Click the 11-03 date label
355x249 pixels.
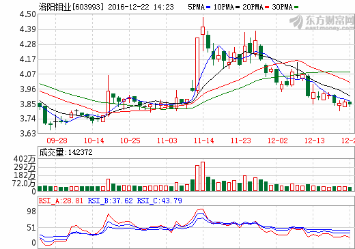pos(167,141)
